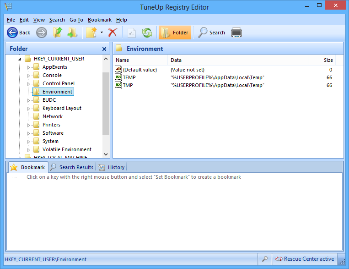Image resolution: width=349 pixels, height=269 pixels.
Task: Click the TEMP data path cell
Action: pos(217,77)
